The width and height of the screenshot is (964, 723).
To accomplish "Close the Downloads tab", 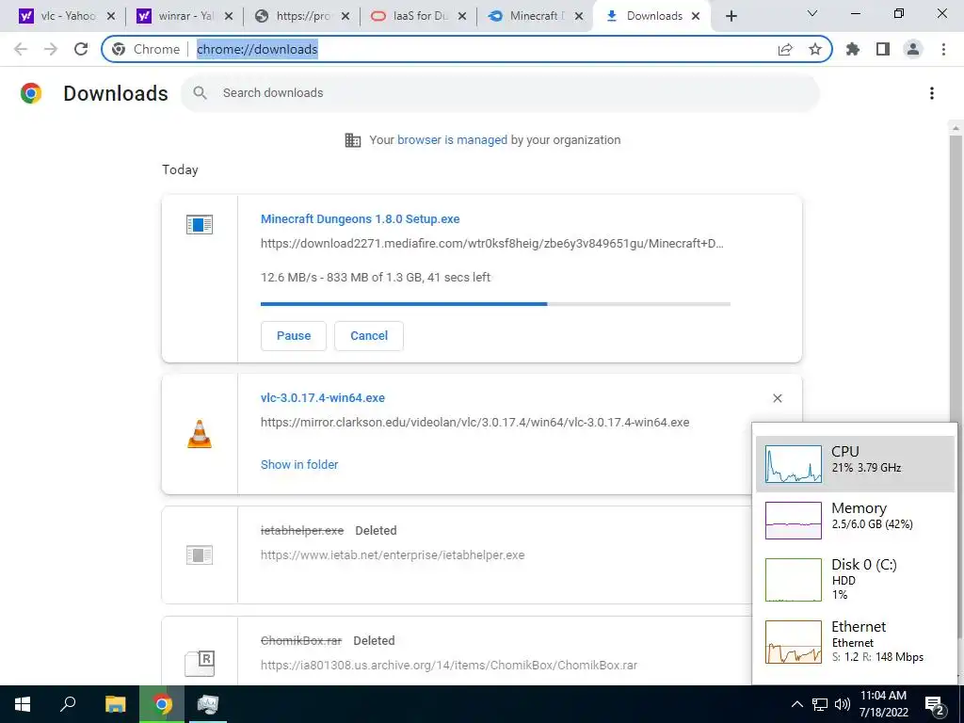I will (x=696, y=16).
